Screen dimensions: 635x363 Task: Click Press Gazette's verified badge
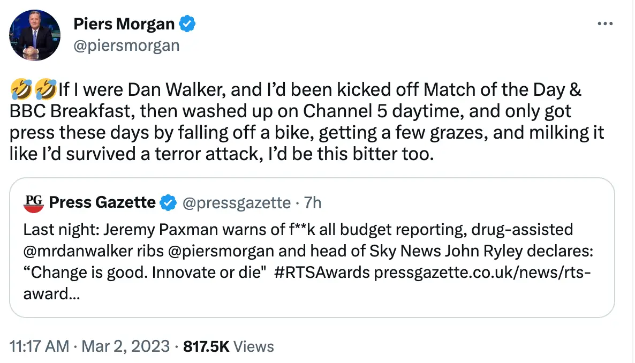point(169,202)
